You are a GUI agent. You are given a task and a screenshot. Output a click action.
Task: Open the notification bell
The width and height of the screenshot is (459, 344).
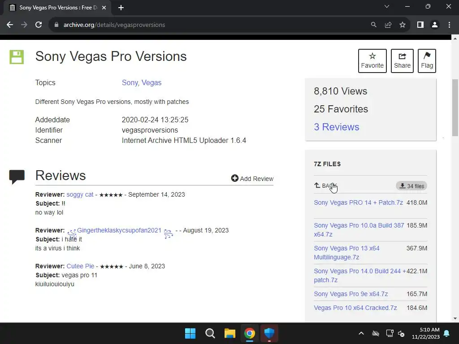447,333
